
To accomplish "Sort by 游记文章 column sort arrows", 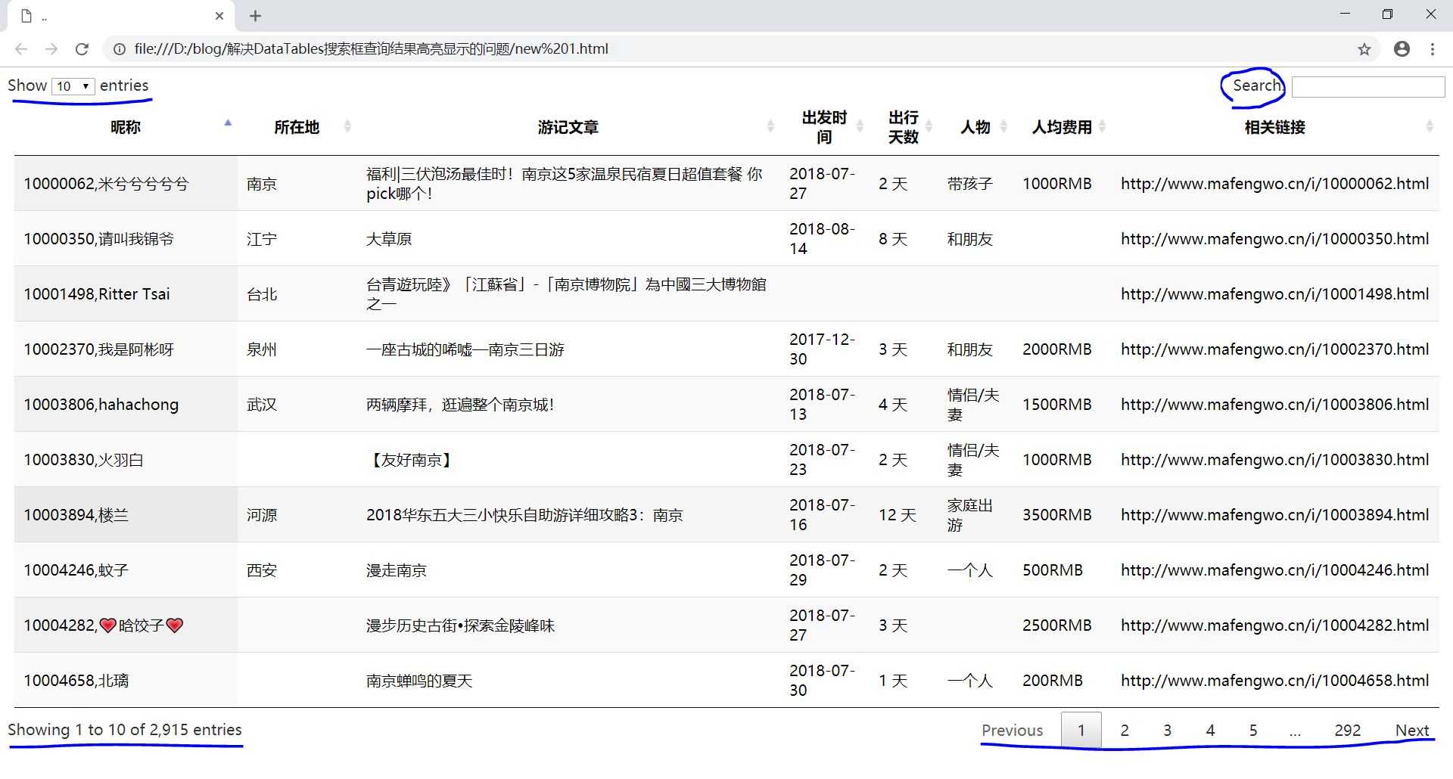I will click(x=770, y=126).
